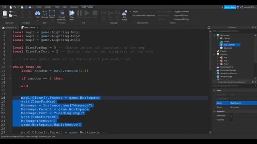257x144 pixels.
Task: Click the Name property value Map Chancer
Action: 243,103
